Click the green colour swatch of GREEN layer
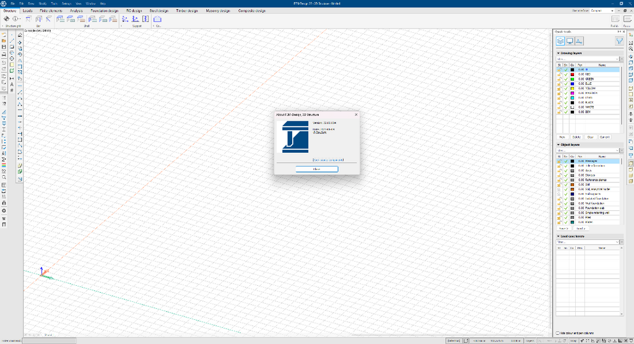The height and width of the screenshot is (344, 634). [x=572, y=79]
